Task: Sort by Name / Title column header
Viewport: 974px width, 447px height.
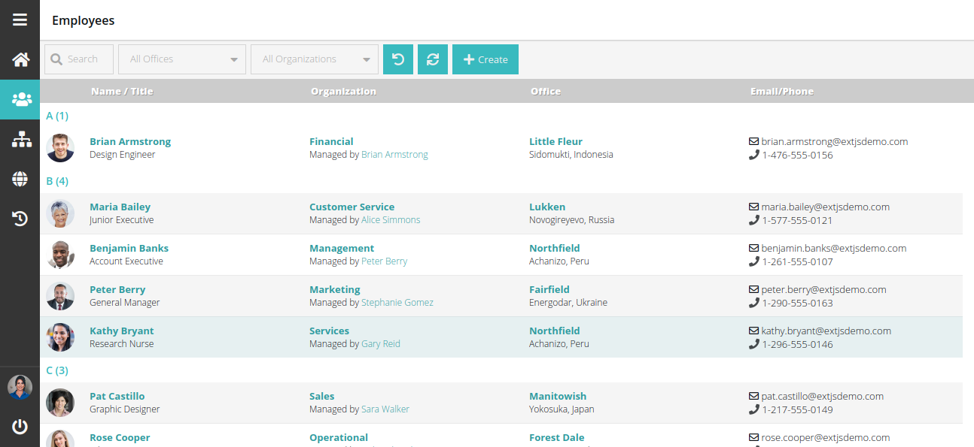Action: pyautogui.click(x=122, y=92)
